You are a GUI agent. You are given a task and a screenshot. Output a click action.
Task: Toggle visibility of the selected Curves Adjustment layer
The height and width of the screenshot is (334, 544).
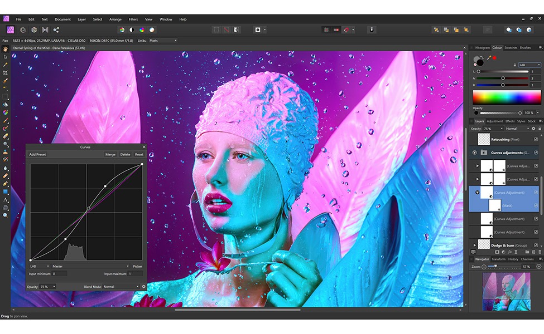pyautogui.click(x=536, y=193)
